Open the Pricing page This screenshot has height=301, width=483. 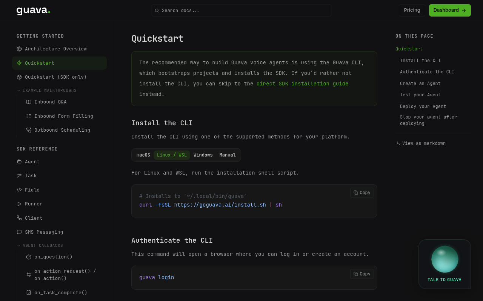point(412,10)
